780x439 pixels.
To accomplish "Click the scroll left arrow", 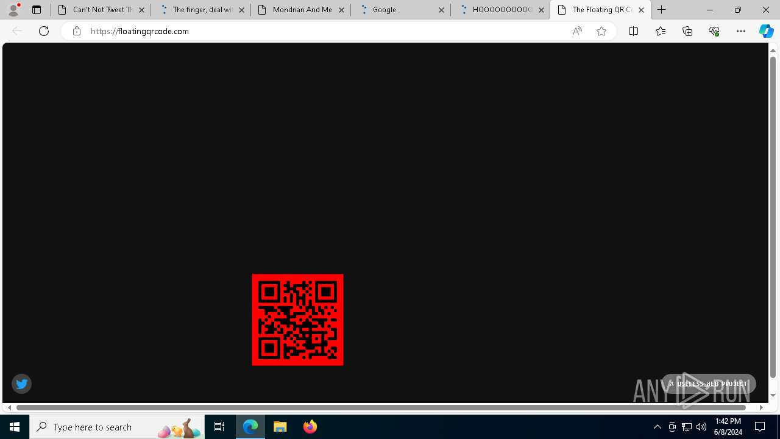I will click(x=9, y=407).
